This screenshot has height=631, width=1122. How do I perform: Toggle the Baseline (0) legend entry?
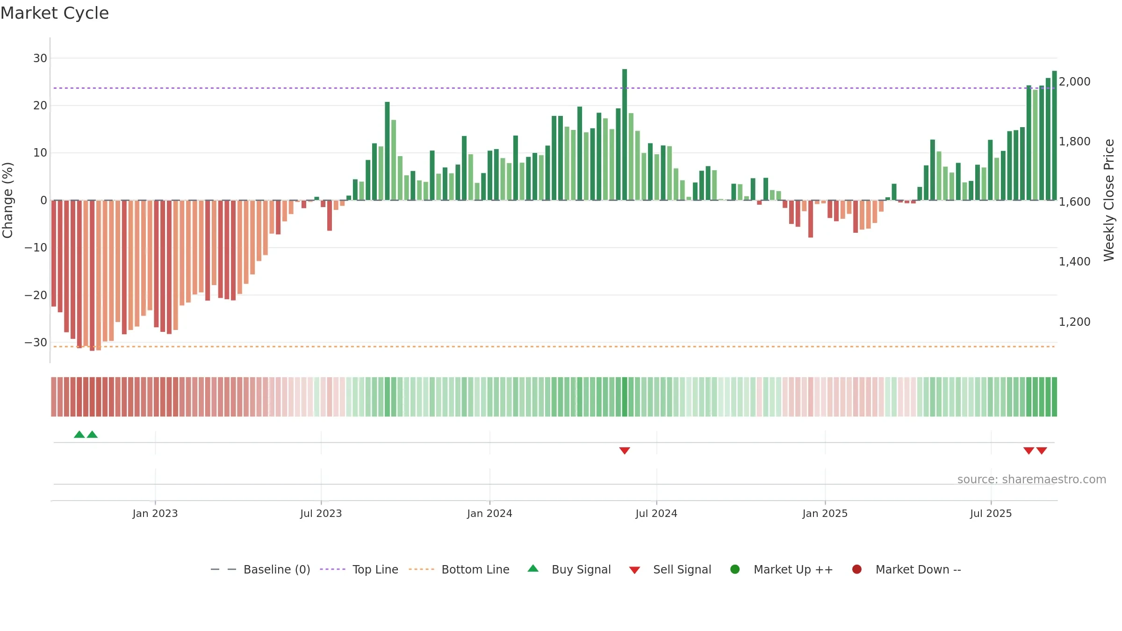pyautogui.click(x=260, y=569)
